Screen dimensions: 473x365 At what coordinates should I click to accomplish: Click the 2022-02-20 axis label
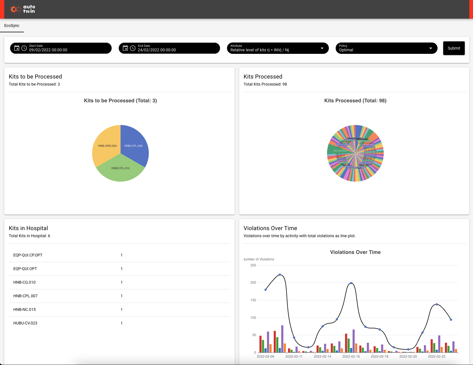coord(408,356)
